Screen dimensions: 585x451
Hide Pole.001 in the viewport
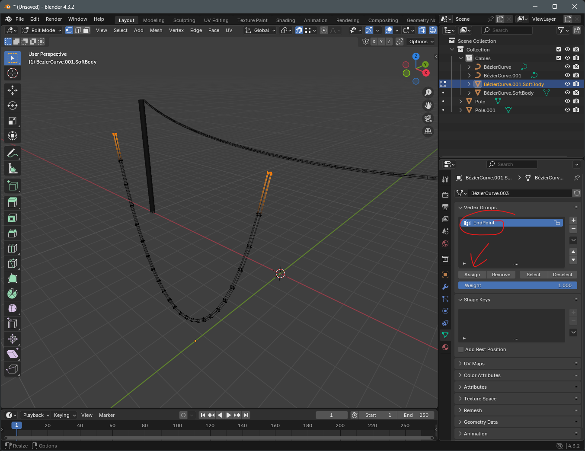point(567,110)
